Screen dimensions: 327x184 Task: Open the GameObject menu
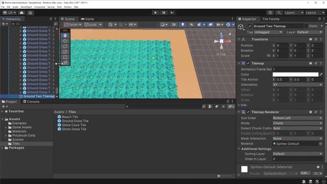point(26,7)
